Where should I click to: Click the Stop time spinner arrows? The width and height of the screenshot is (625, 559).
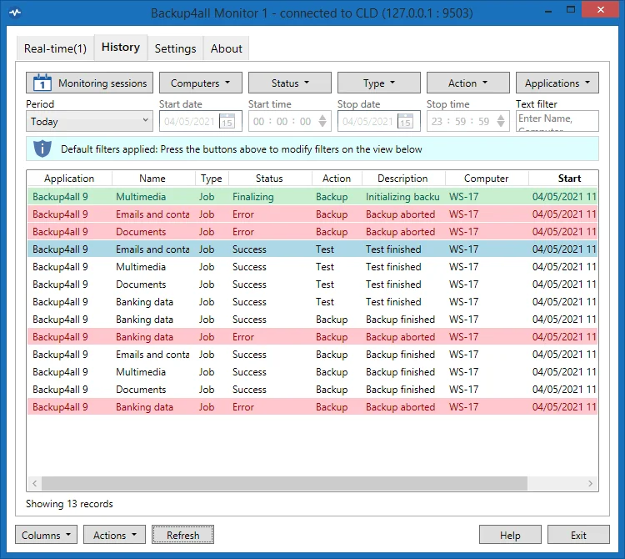tap(501, 121)
